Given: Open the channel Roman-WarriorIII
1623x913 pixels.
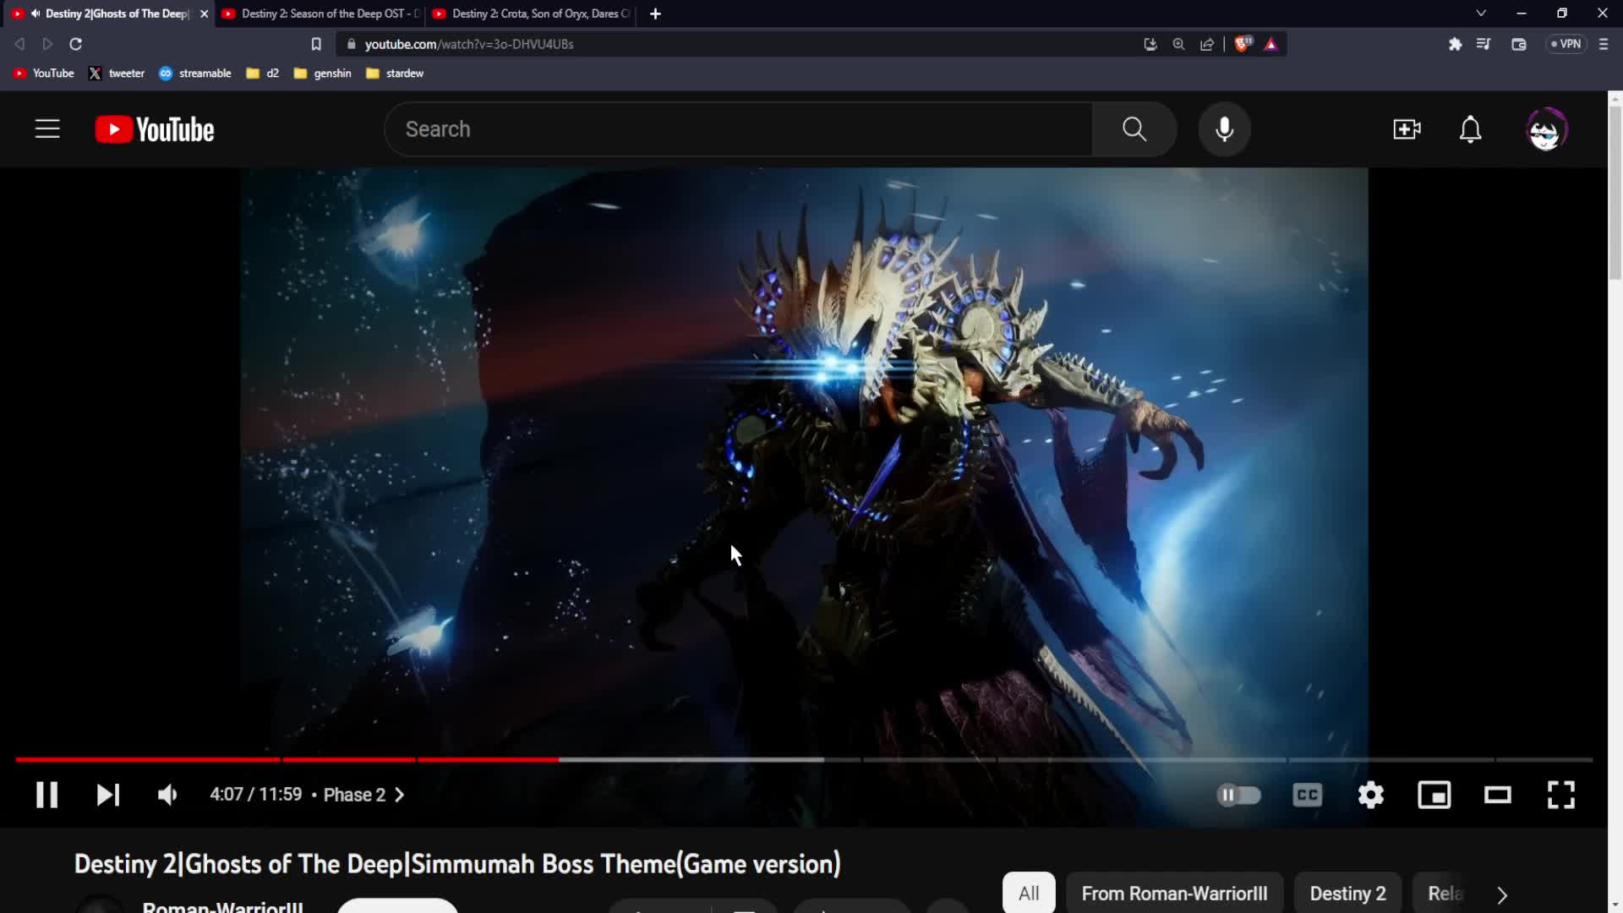Looking at the screenshot, I should [222, 905].
